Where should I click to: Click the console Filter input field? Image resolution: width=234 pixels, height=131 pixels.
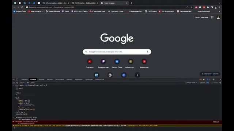click(x=107, y=83)
